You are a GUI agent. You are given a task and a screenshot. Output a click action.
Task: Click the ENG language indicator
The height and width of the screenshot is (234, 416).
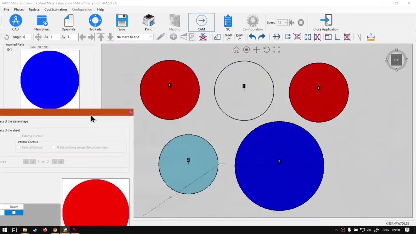click(385, 230)
